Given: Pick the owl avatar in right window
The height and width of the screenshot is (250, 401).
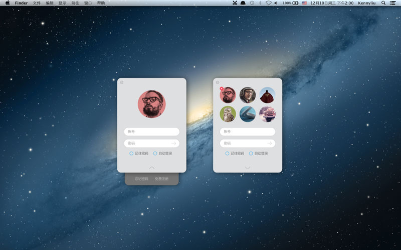Looking at the screenshot, I should click(228, 114).
